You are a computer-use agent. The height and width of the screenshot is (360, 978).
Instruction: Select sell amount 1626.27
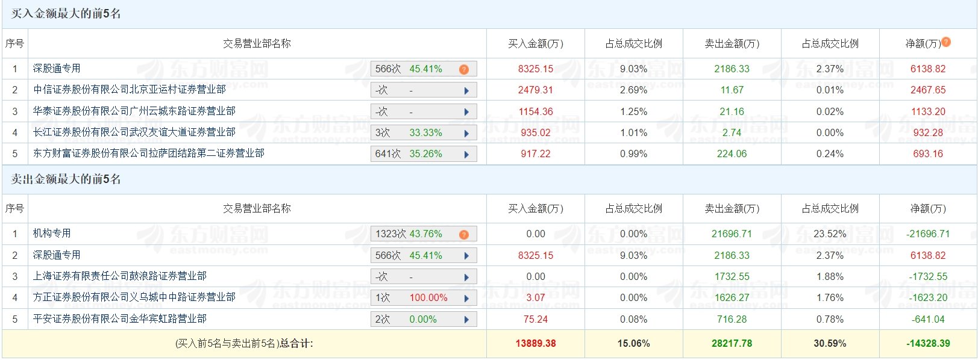point(732,298)
